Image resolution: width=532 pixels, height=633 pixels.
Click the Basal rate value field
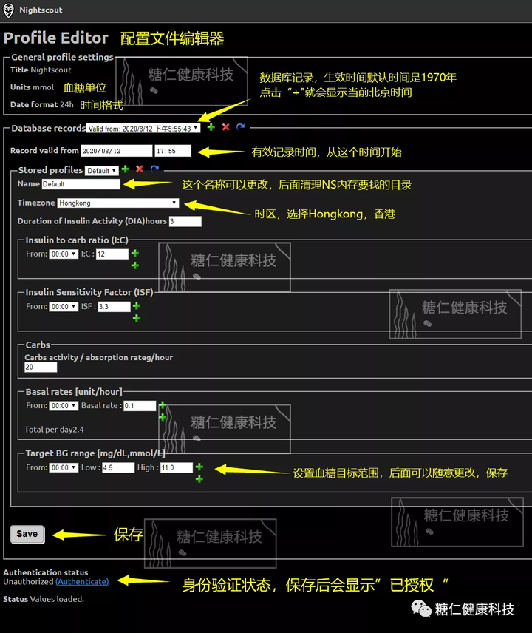(140, 406)
